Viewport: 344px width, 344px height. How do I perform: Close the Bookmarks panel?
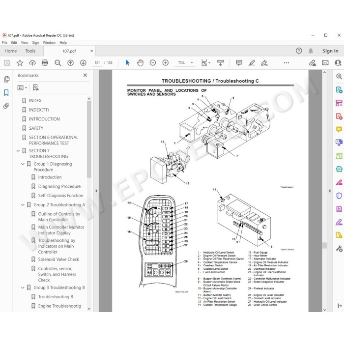(85, 75)
